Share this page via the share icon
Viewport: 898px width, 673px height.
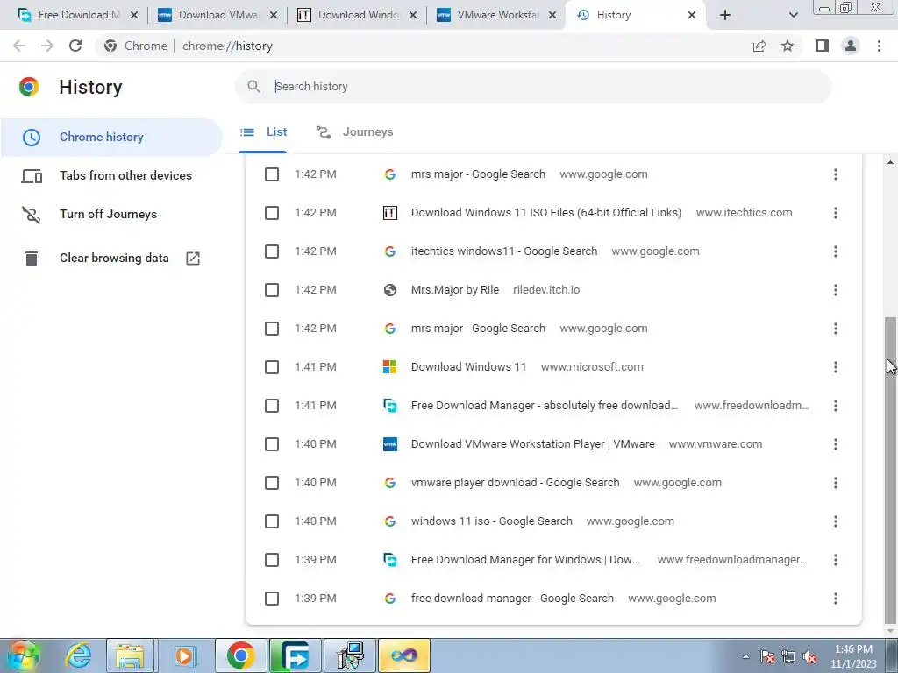pyautogui.click(x=759, y=46)
